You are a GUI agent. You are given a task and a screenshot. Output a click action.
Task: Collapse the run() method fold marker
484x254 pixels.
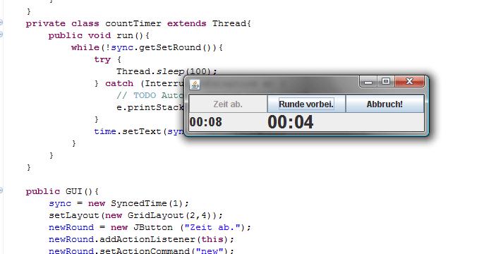tap(1, 35)
